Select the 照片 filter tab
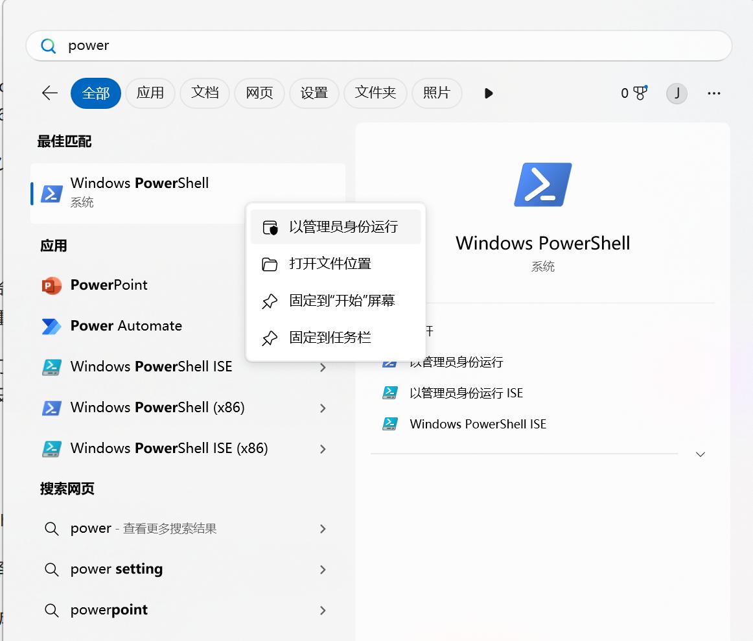Image resolution: width=753 pixels, height=641 pixels. click(x=437, y=93)
